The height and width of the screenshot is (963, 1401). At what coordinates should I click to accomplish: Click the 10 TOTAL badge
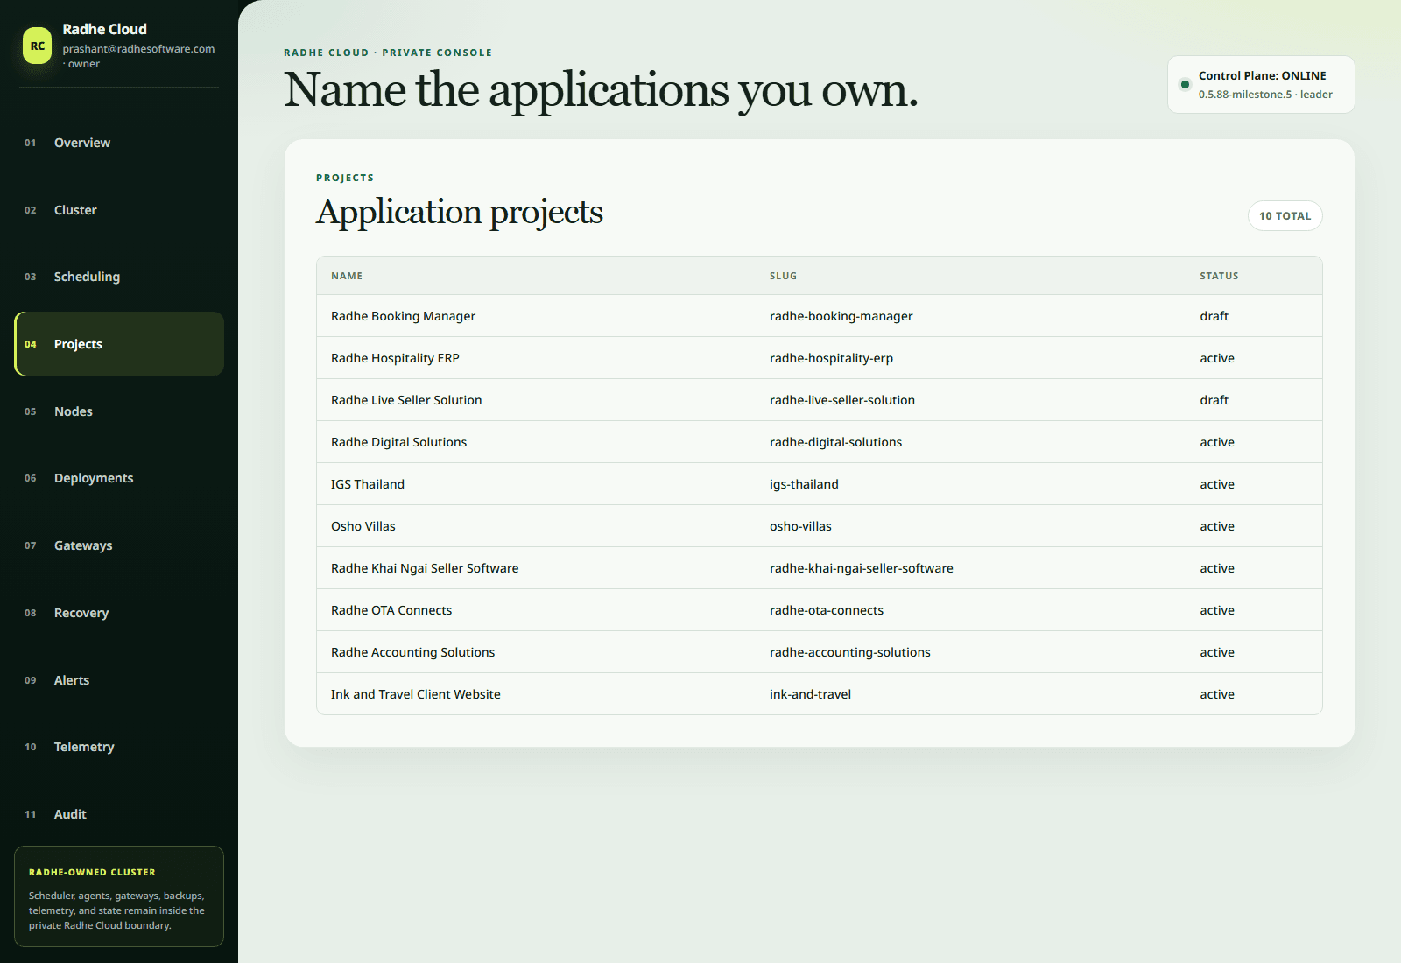(x=1285, y=216)
